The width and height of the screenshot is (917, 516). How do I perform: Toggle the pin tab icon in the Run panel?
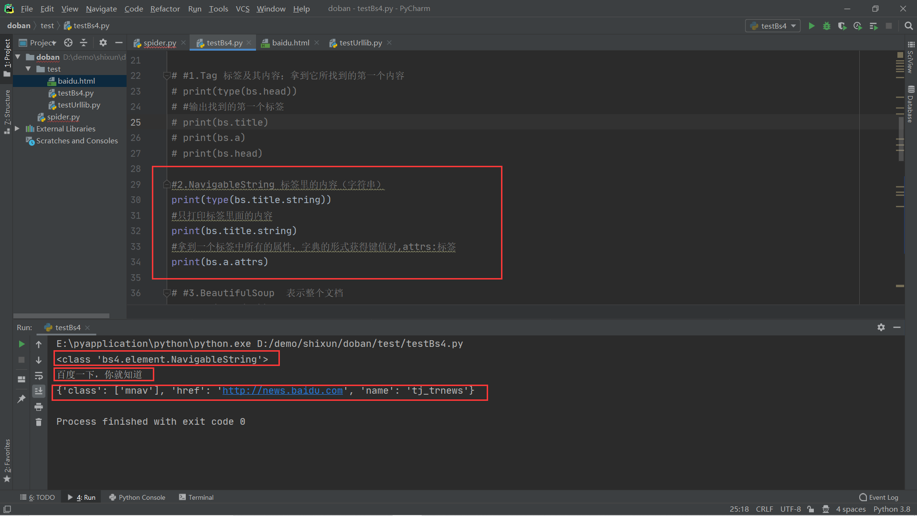[21, 399]
